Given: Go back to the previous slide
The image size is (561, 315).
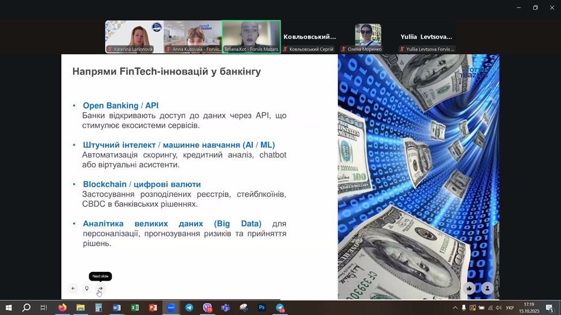Looking at the screenshot, I should (73, 289).
